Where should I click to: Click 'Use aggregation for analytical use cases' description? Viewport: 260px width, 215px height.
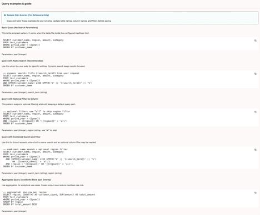tap(43, 185)
